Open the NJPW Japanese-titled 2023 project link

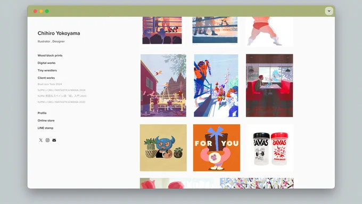click(62, 96)
